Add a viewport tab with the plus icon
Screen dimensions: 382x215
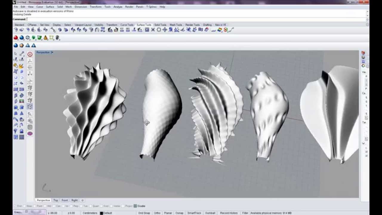82,200
